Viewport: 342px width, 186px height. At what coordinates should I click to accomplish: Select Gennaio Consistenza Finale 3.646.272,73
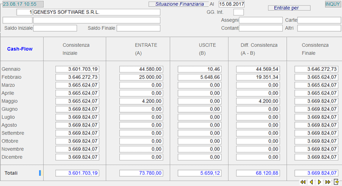(316, 69)
